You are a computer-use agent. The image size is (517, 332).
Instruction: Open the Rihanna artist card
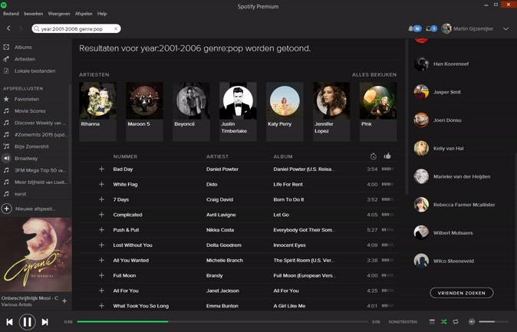pos(97,111)
